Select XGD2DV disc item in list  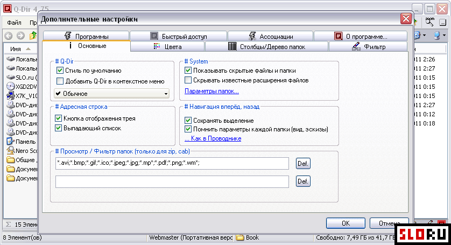pos(22,87)
